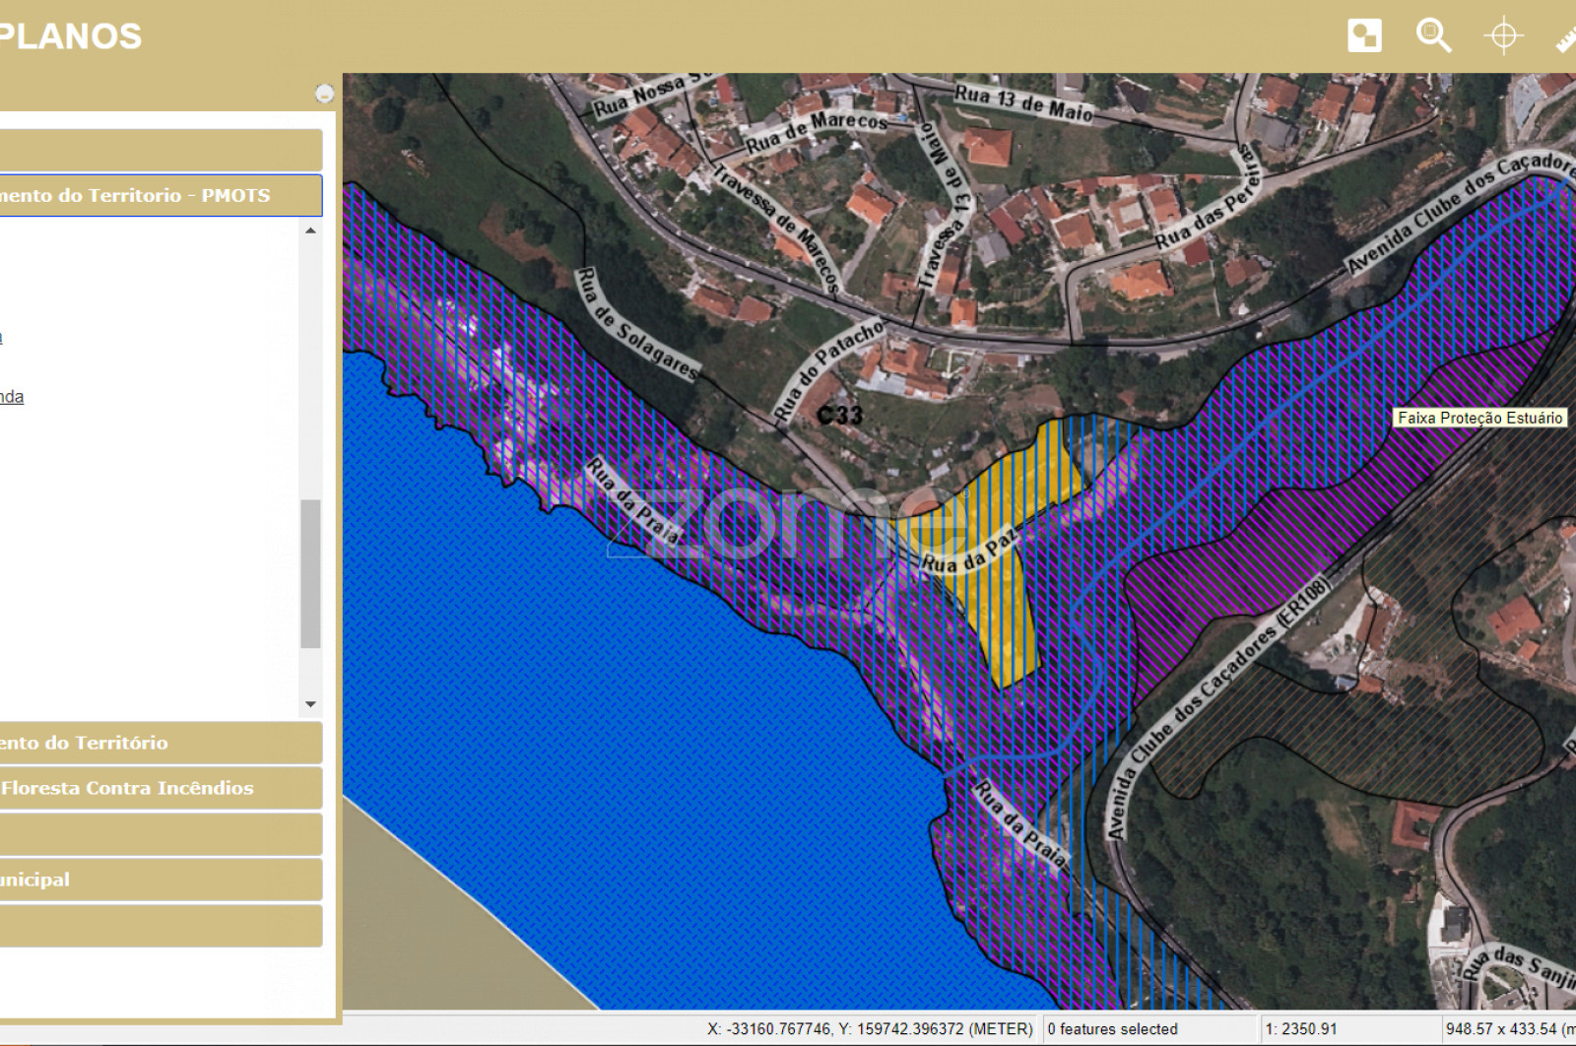This screenshot has height=1046, width=1576.
Task: Select the crosshair locate tool
Action: pos(1503,35)
